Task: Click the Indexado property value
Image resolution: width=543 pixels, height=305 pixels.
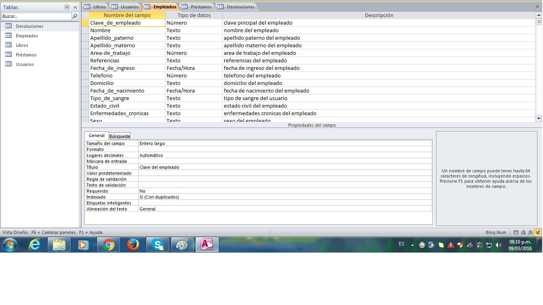Action: 285,197
